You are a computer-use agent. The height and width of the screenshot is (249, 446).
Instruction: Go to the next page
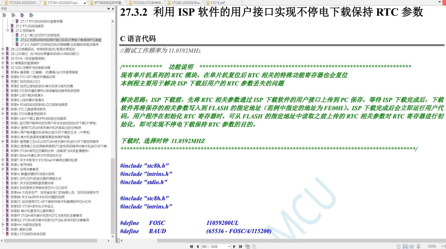tap(234, 246)
